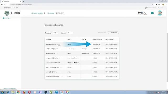Open the Показать 100 dropdown
Image resolution: width=168 pixels, height=94 pixels.
(55, 33)
